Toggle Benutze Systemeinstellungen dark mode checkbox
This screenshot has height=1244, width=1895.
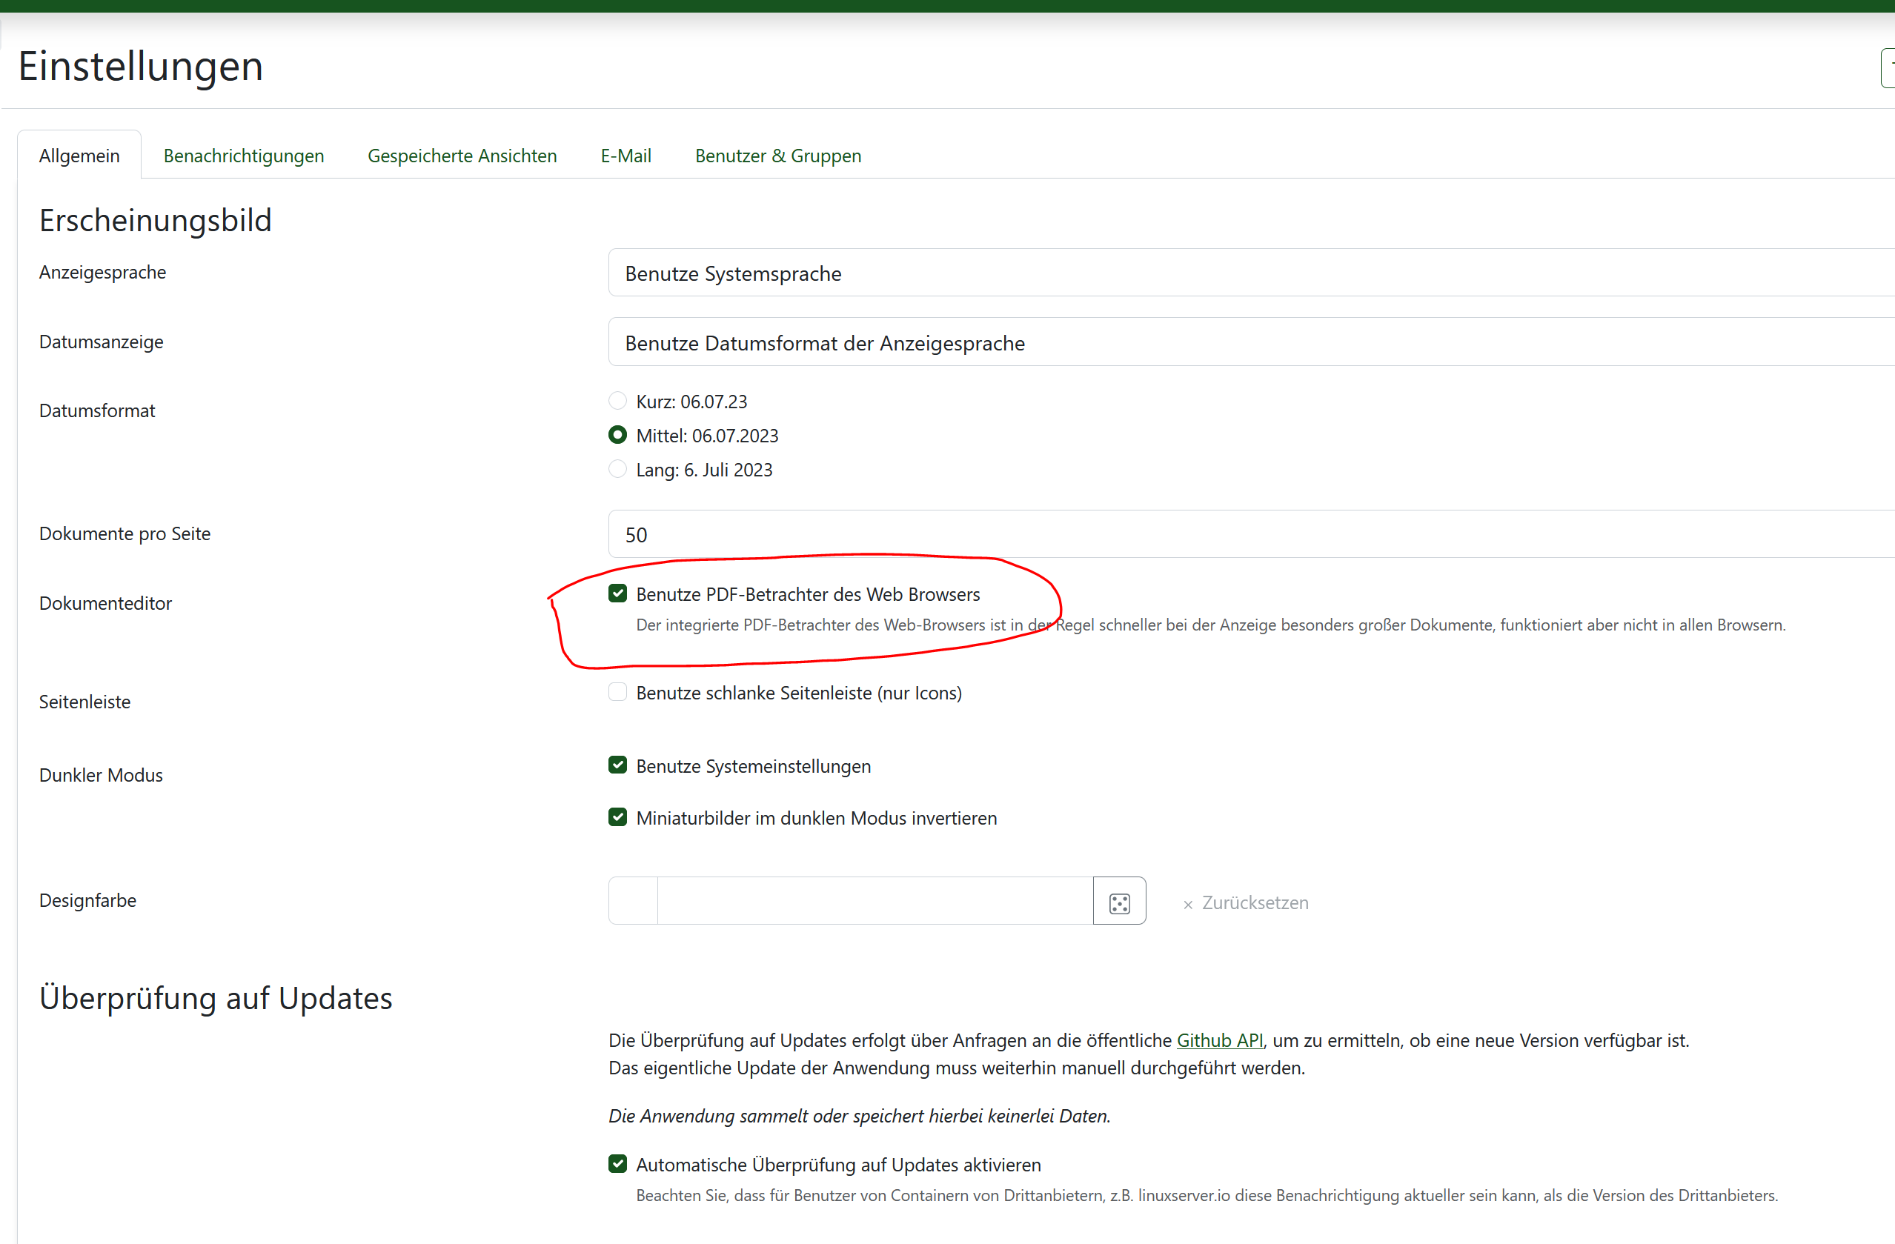pyautogui.click(x=617, y=765)
